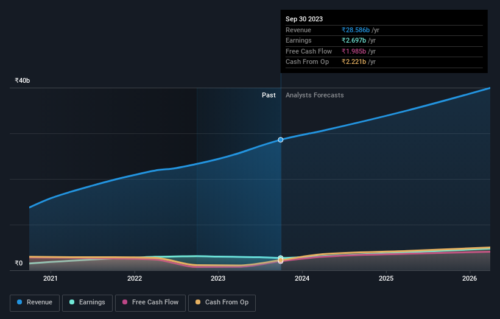The width and height of the screenshot is (500, 319).
Task: Click the ₹0 y-axis label
Action: pos(19,263)
